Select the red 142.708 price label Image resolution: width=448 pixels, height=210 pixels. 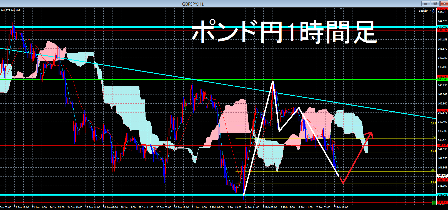coord(442,111)
